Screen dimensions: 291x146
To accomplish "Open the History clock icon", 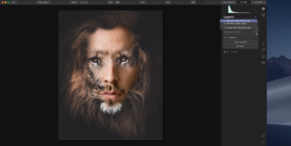I will [x=263, y=136].
